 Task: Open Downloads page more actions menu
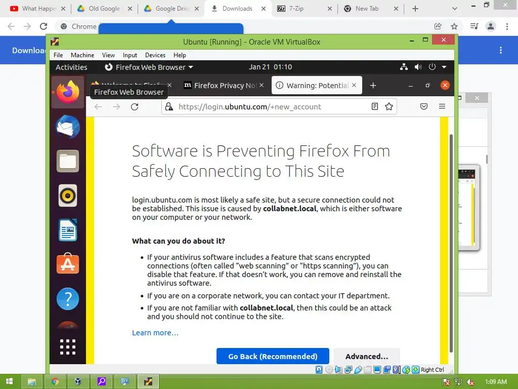coord(501,50)
